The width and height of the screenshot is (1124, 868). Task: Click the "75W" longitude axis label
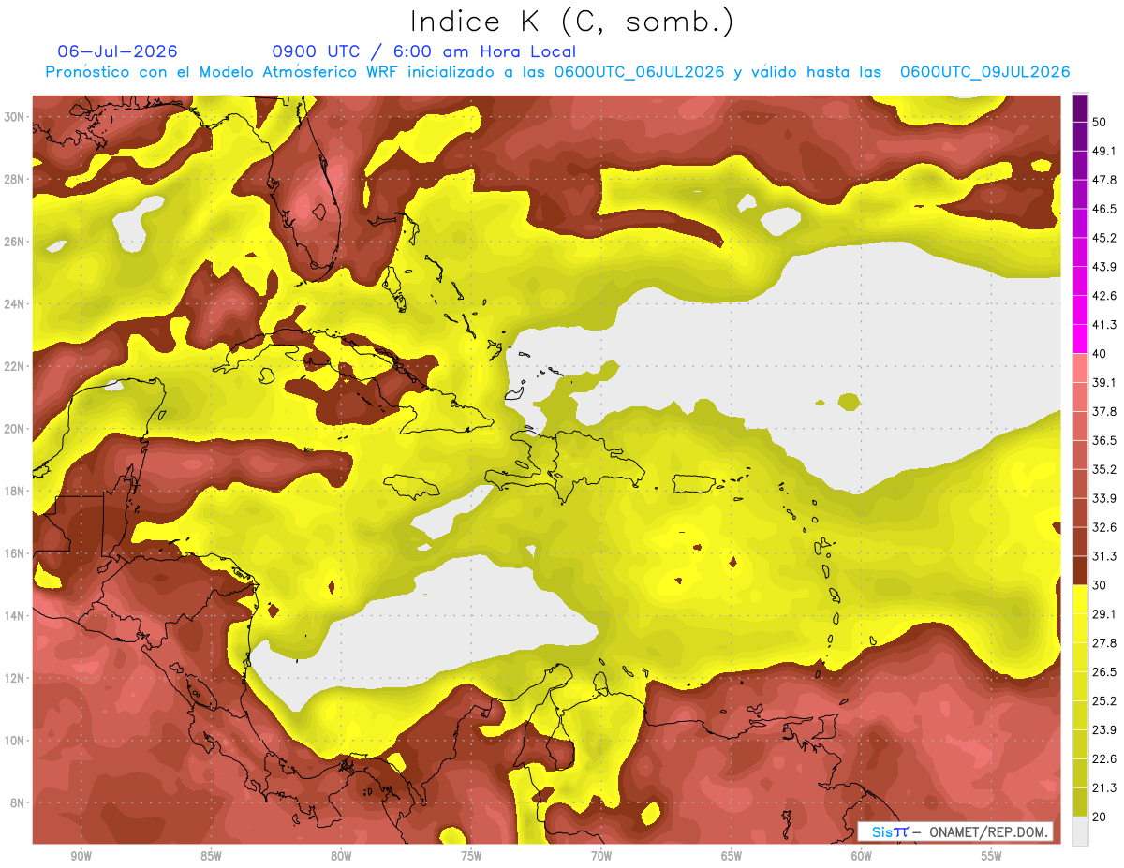click(x=471, y=857)
